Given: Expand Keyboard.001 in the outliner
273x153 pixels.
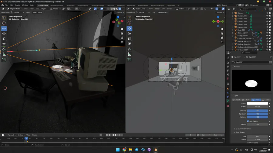Looking at the screenshot, I should pos(233,50).
